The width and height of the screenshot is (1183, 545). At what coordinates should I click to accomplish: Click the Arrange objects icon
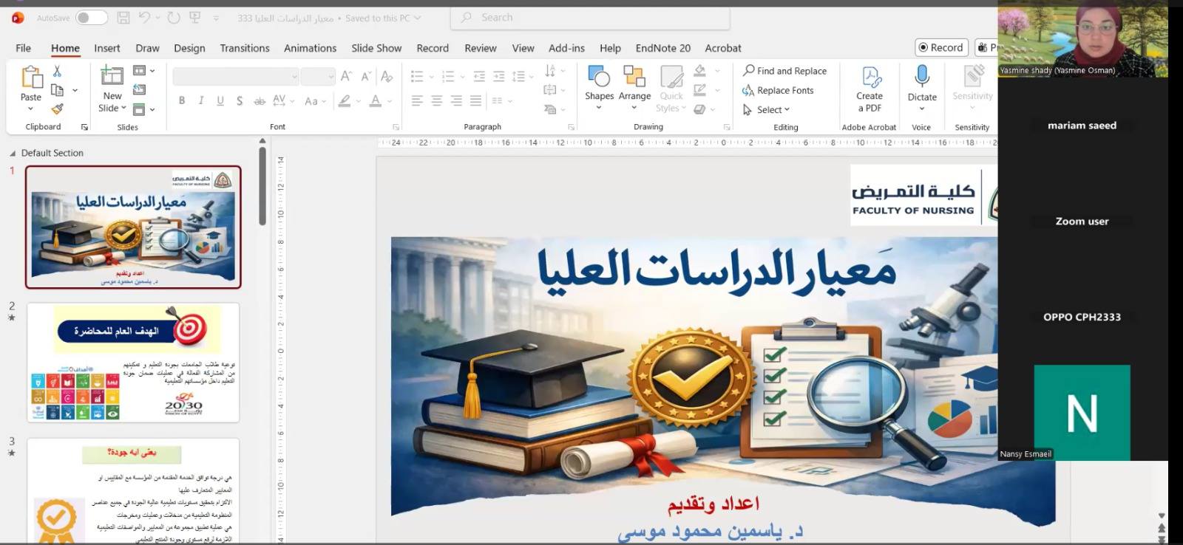634,77
